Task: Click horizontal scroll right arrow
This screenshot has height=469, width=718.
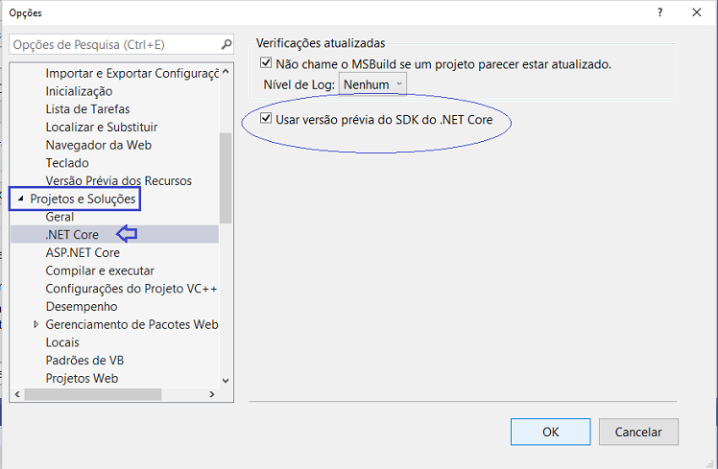Action: (x=212, y=394)
